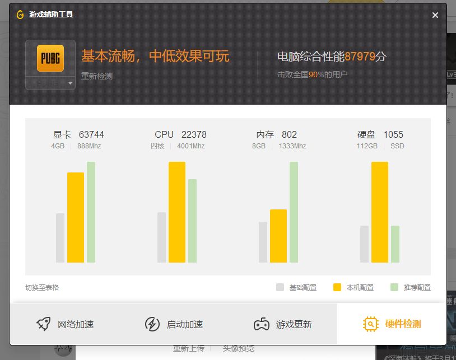
Task: Click the yellow 硬盘 score bar
Action: [x=380, y=212]
